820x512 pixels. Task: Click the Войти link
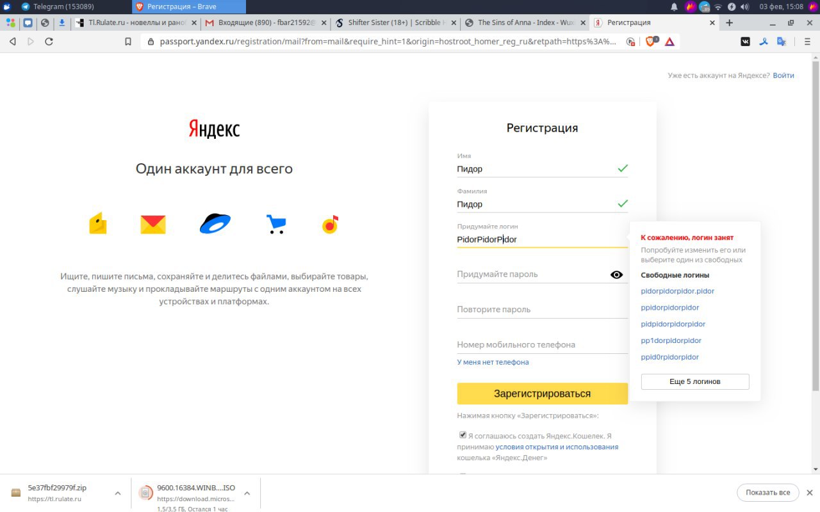coord(783,76)
